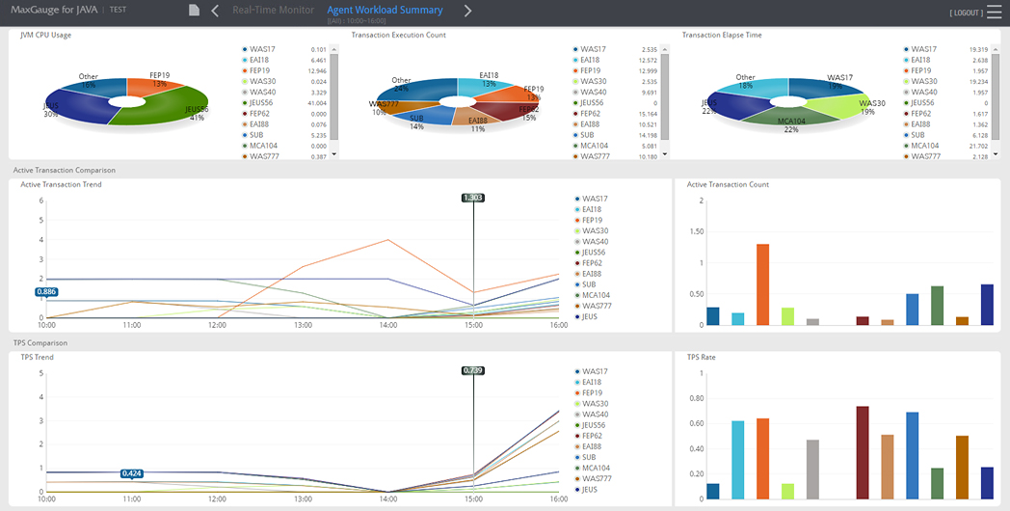Open the hamburger menu at top right

coord(994,12)
